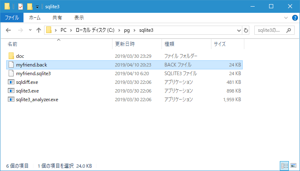Open the ファイル menu tab
Image resolution: width=300 pixels, height=171 pixels.
tap(12, 18)
